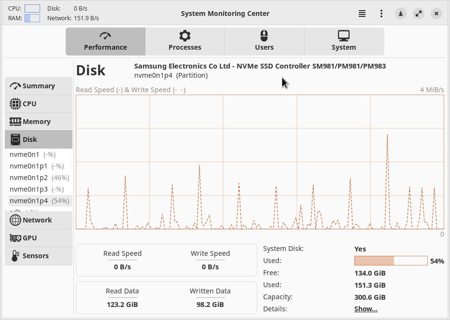Screen dimensions: 450x320
Task: Switch to the Users tab
Action: point(264,41)
